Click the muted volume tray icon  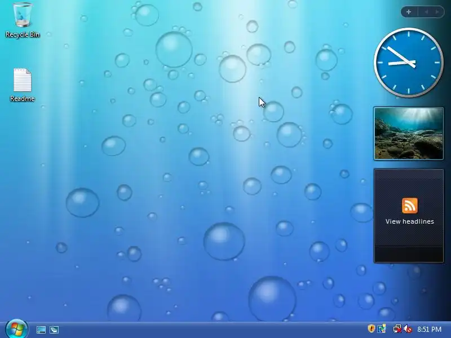[408, 328]
